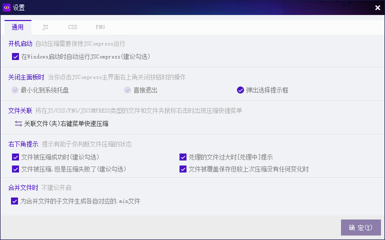This screenshot has width=385, height=240.
Task: Open the JS settings tab
Action: pos(45,27)
